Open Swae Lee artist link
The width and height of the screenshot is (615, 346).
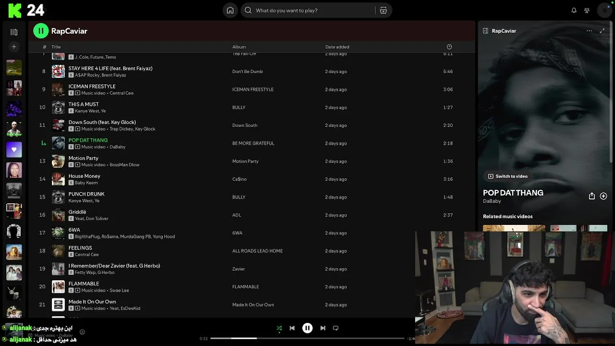click(119, 290)
